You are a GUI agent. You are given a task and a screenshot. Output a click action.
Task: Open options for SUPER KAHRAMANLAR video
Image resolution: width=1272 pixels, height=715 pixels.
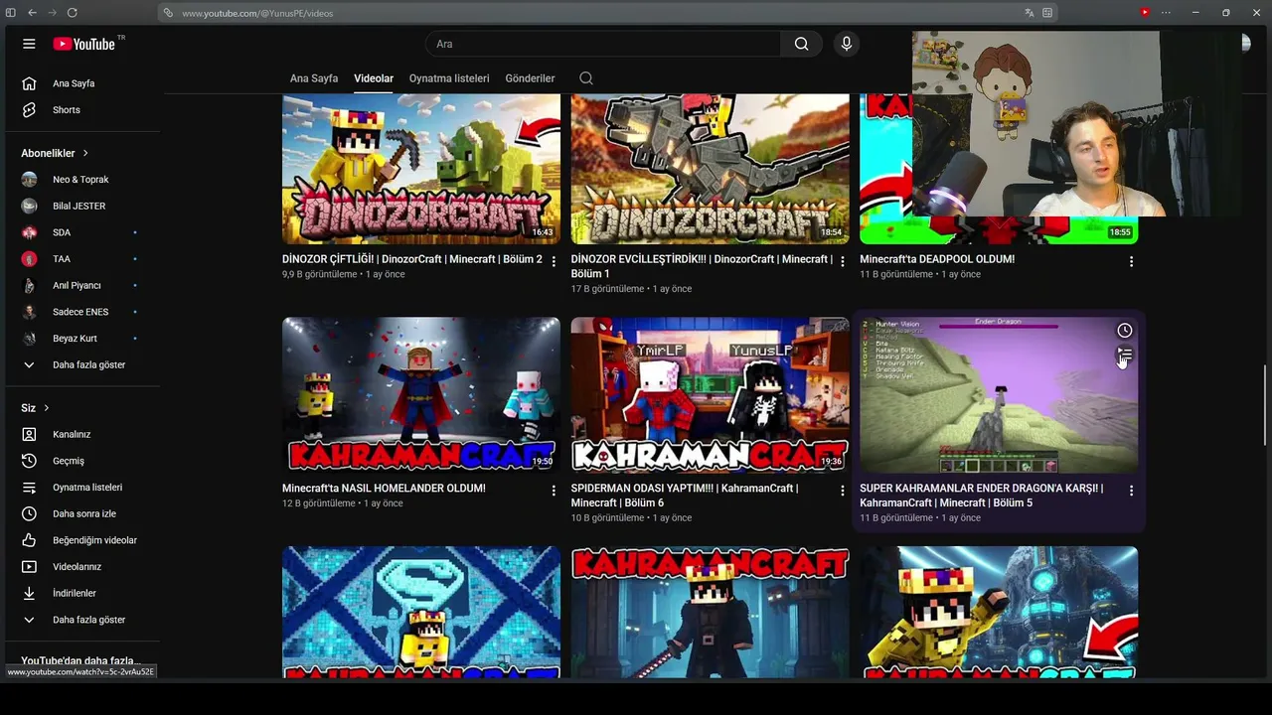coord(1131,491)
